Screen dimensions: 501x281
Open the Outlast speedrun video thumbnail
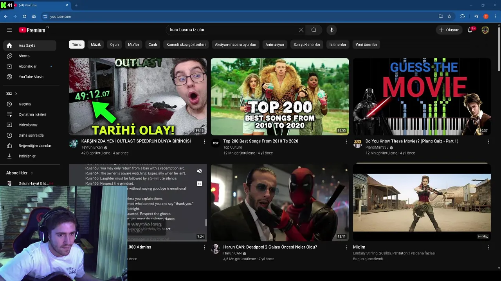tap(138, 96)
